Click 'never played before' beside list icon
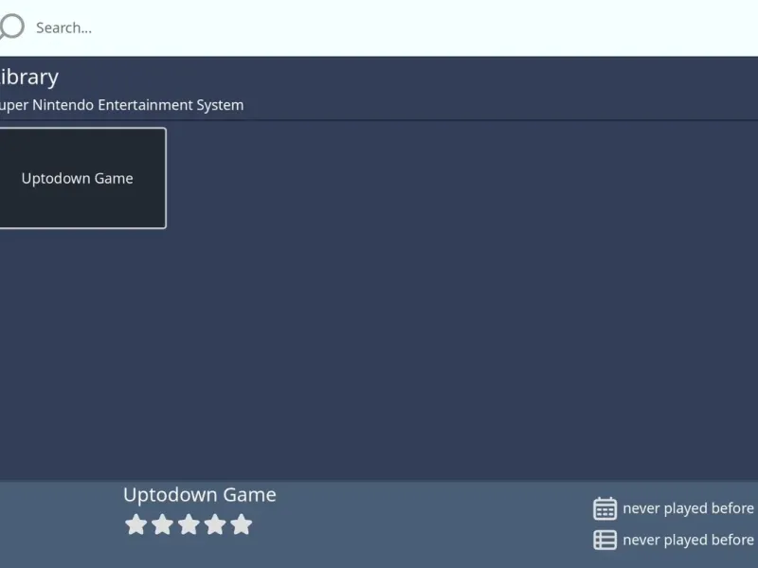Screen dimensions: 758x568 (x=689, y=540)
